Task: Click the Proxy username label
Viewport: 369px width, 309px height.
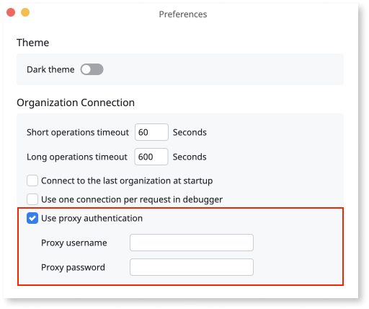Action: point(74,243)
